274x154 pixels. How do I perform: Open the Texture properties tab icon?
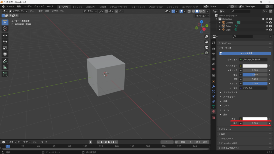(x=214, y=118)
